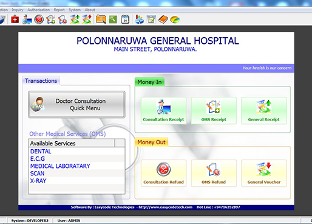Open Consultation Receipt from the toolbar doctor icon
Viewport: 312px width, 224px height.
(x=27, y=19)
